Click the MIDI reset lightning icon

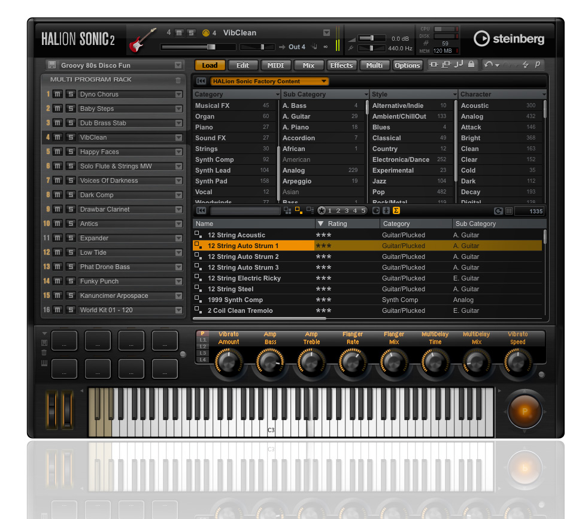pos(525,65)
